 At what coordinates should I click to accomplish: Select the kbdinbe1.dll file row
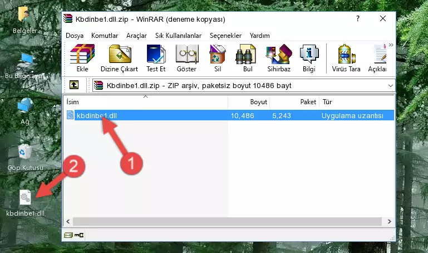[229, 115]
